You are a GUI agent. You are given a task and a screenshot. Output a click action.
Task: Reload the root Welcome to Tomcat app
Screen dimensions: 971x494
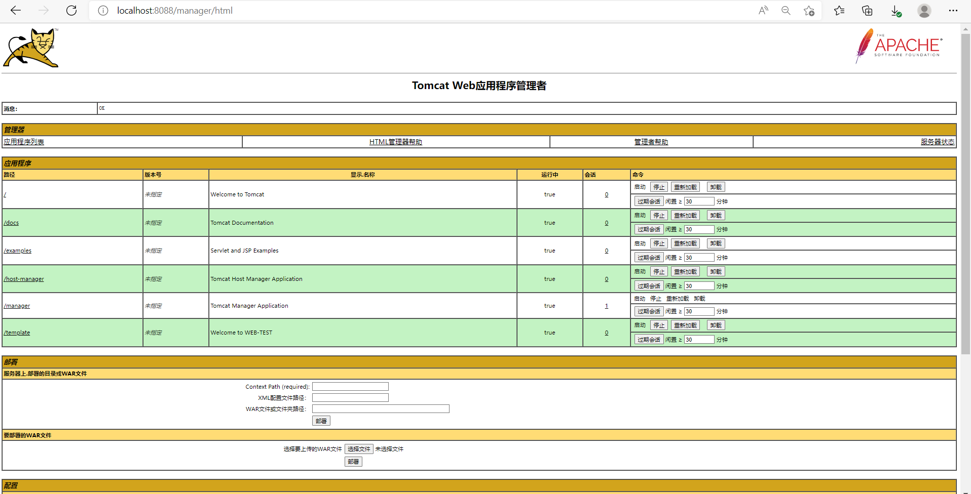pyautogui.click(x=685, y=187)
